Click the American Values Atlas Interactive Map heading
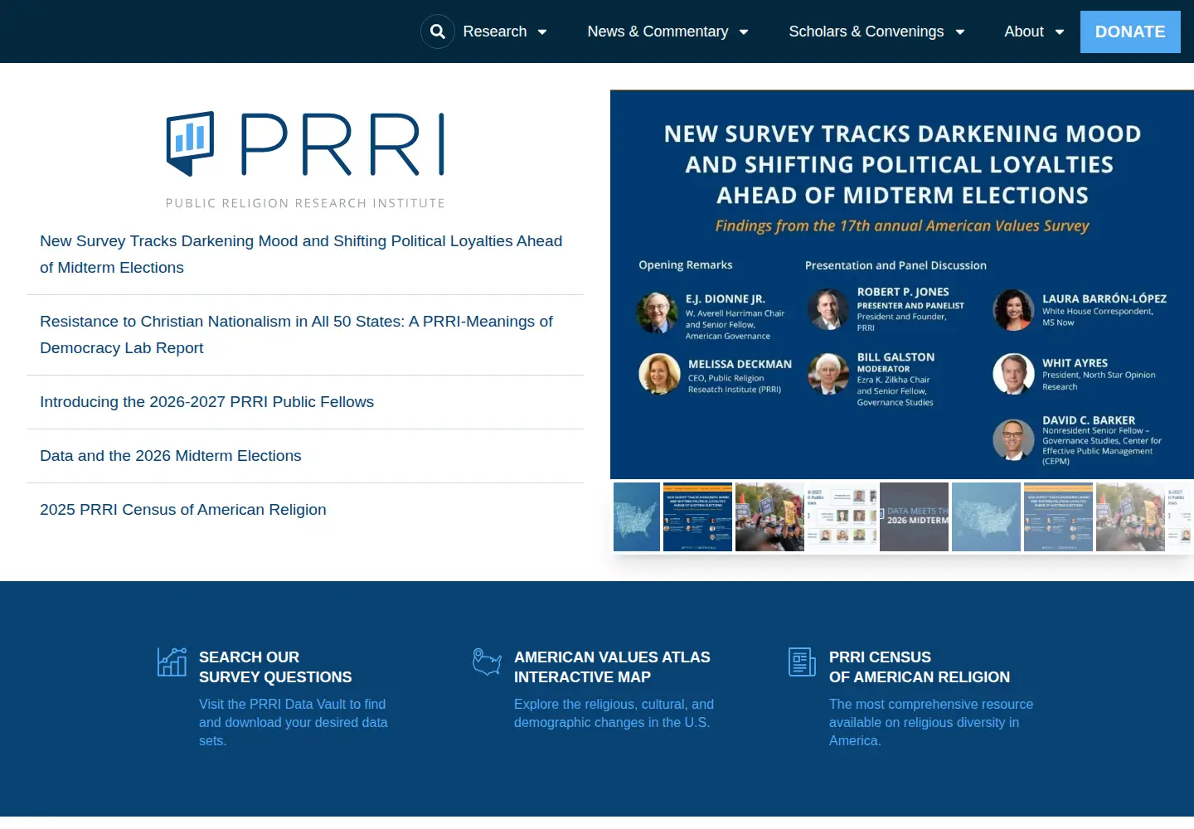Image resolution: width=1194 pixels, height=829 pixels. (612, 667)
